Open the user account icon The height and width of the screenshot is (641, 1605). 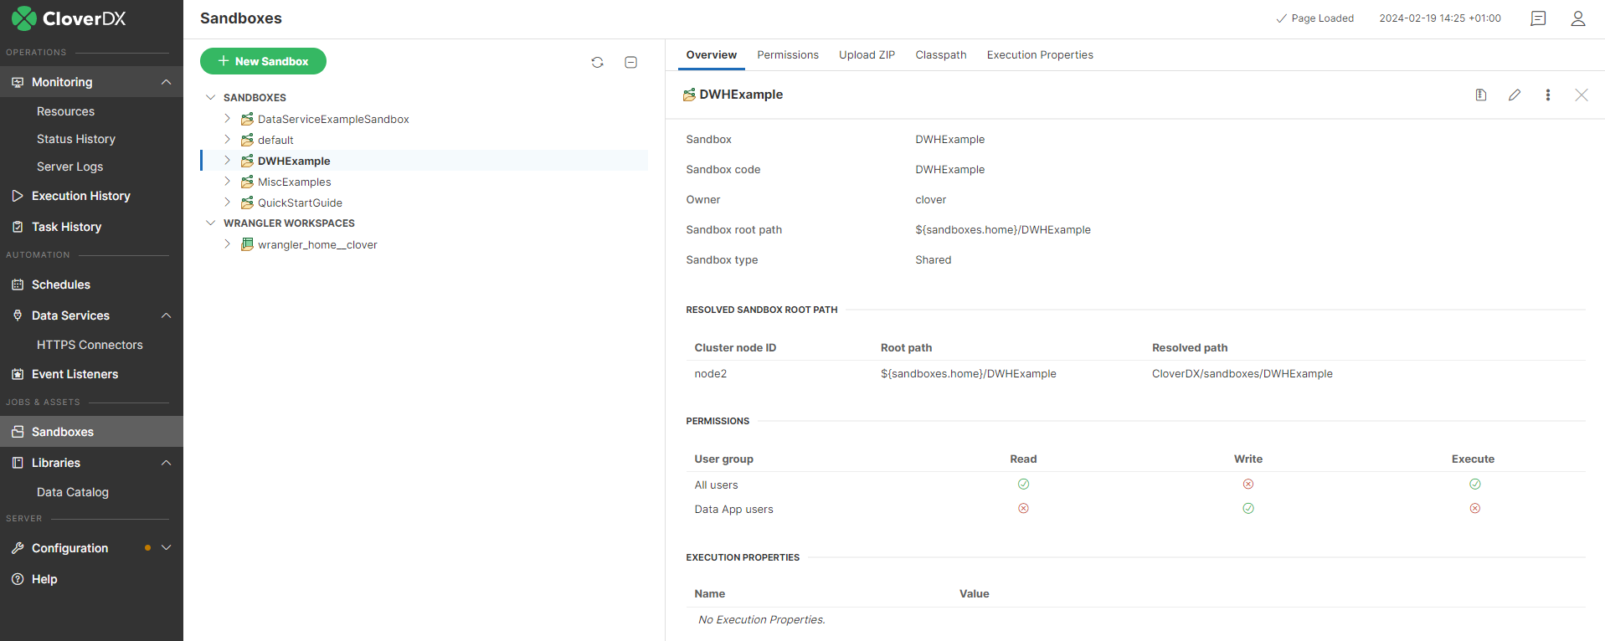tap(1577, 18)
